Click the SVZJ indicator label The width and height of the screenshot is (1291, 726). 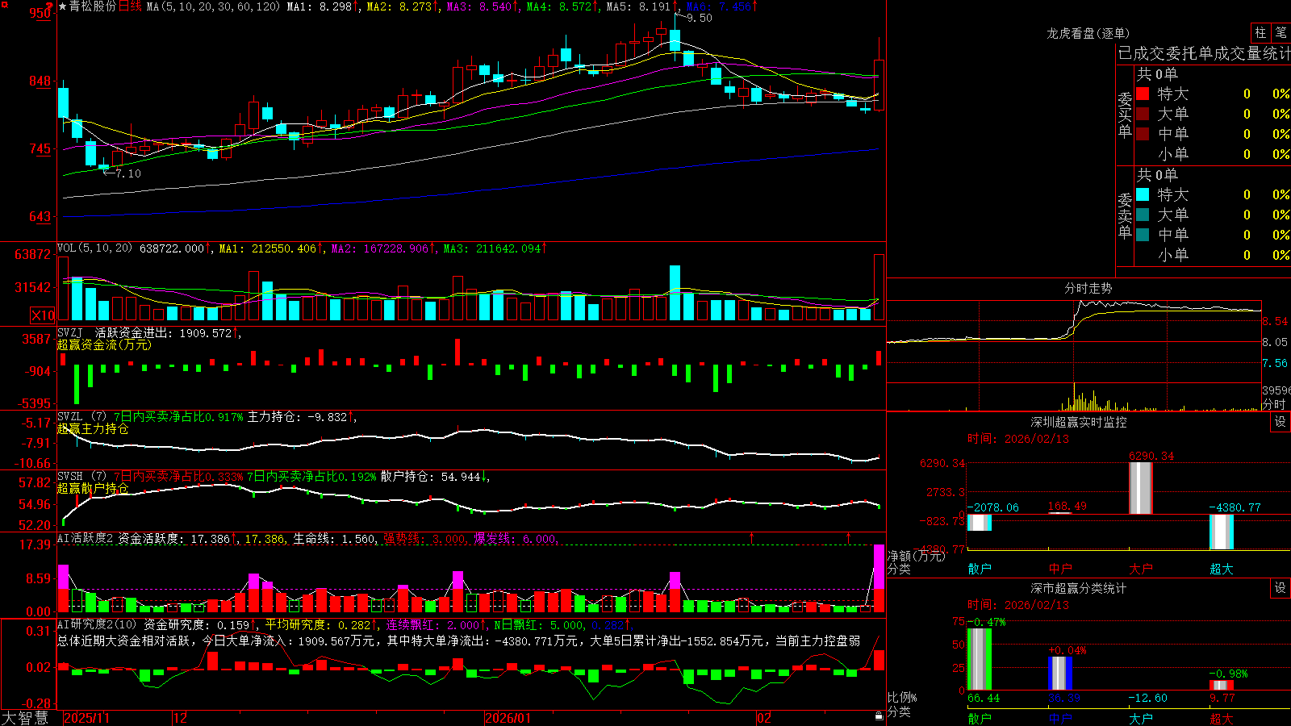[70, 332]
